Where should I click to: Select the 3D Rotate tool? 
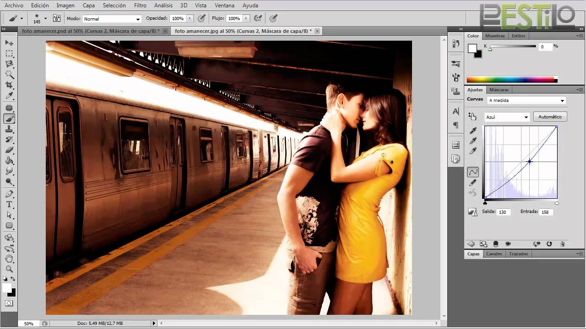tap(9, 238)
